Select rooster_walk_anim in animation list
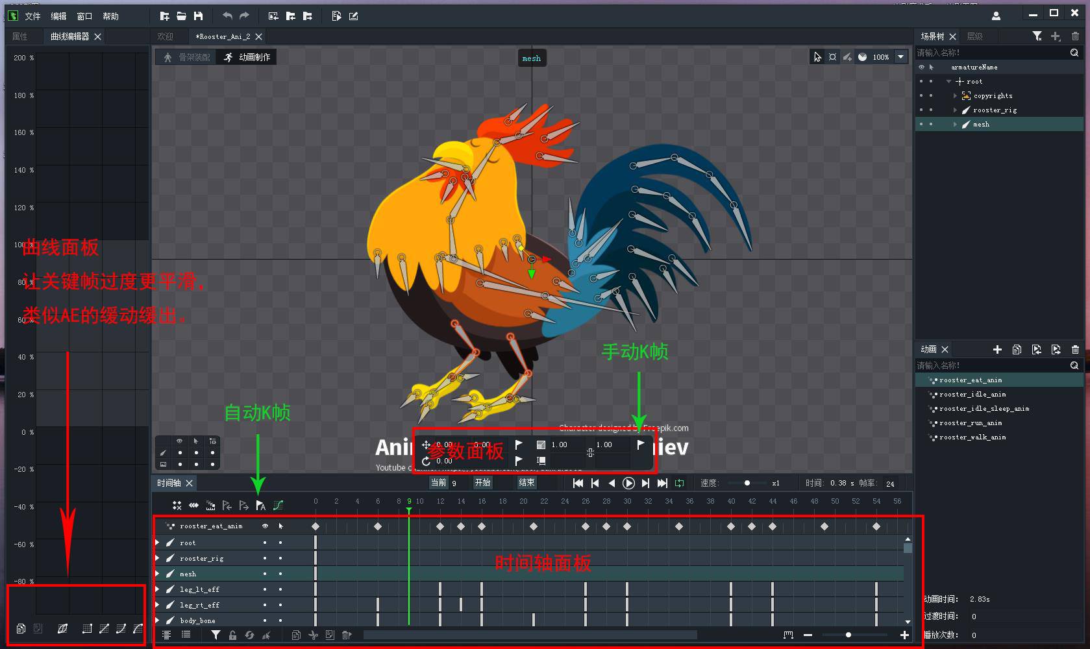Viewport: 1090px width, 649px height. click(x=972, y=437)
